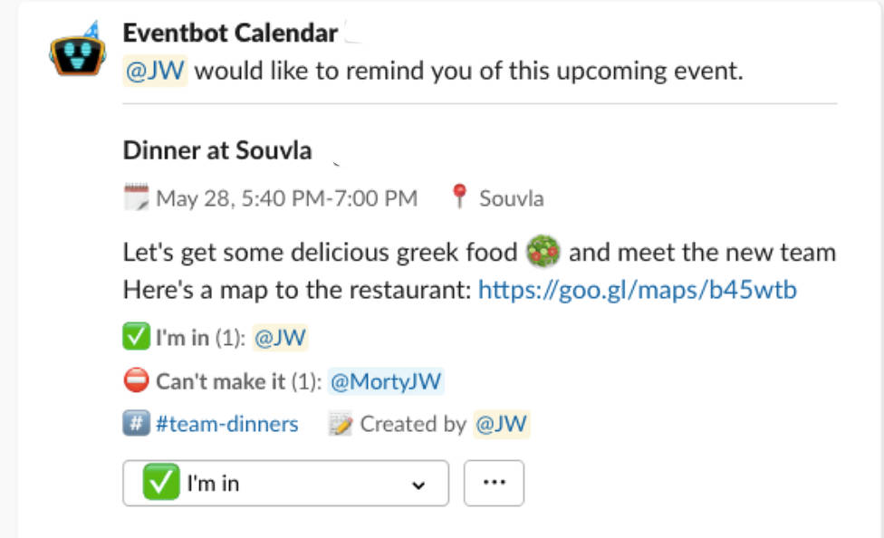Click @JW mention beside I'm in count
The image size is (884, 538).
pyautogui.click(x=280, y=339)
